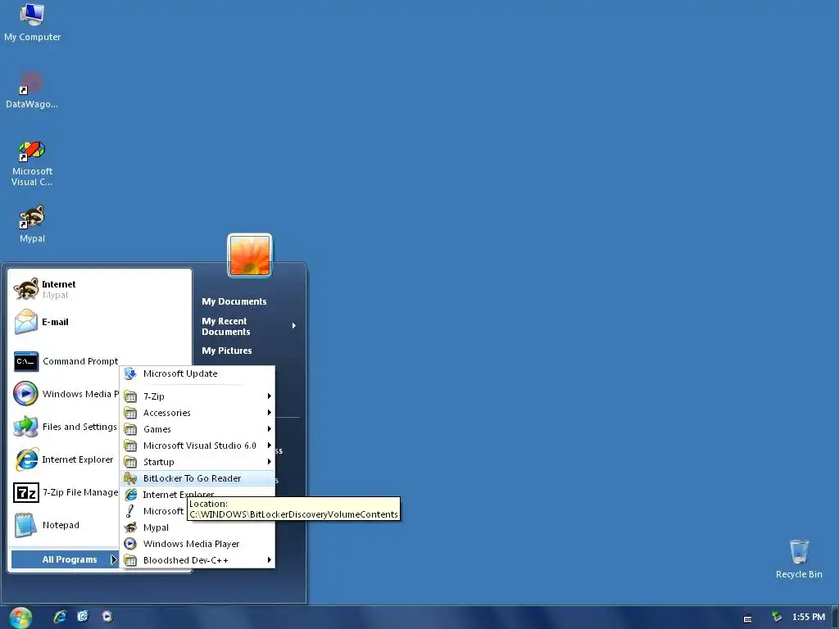Open the My Pictures link
839x629 pixels.
point(227,351)
